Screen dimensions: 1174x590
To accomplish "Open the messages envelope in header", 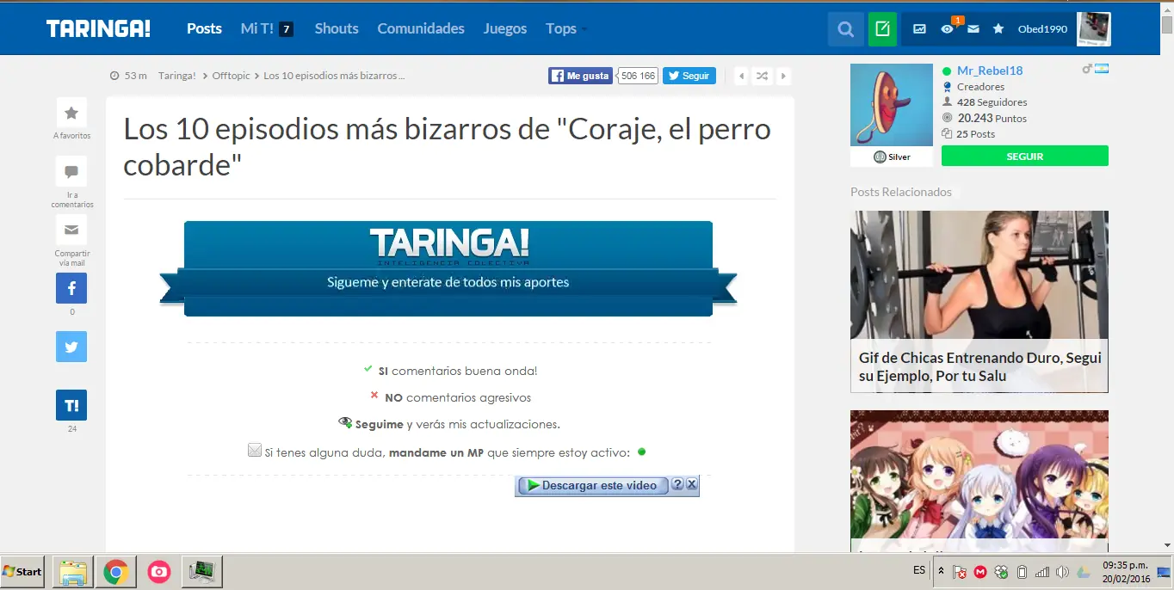I will 973,29.
